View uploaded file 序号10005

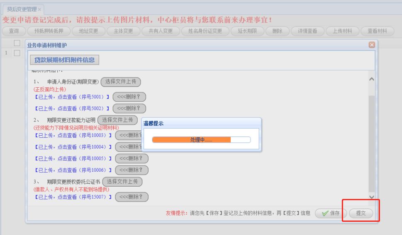point(73,158)
